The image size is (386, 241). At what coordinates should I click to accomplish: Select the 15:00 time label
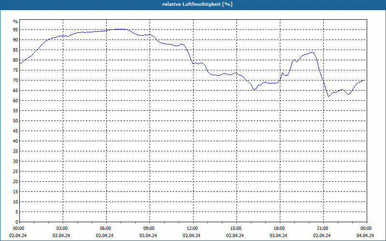pos(236,228)
